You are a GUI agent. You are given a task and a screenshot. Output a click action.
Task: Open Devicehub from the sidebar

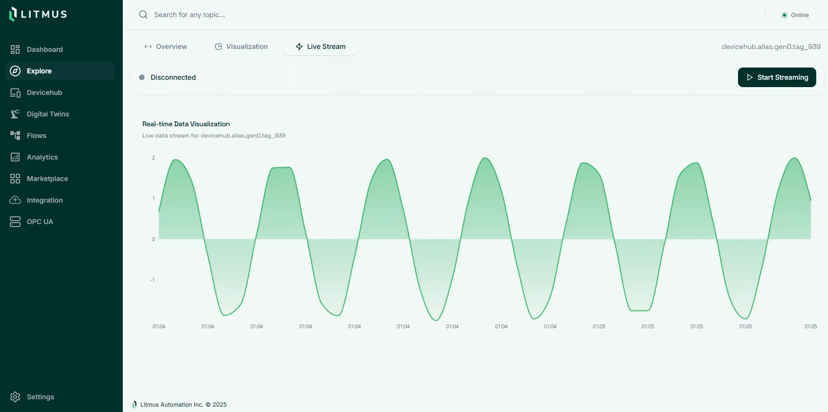click(x=60, y=92)
